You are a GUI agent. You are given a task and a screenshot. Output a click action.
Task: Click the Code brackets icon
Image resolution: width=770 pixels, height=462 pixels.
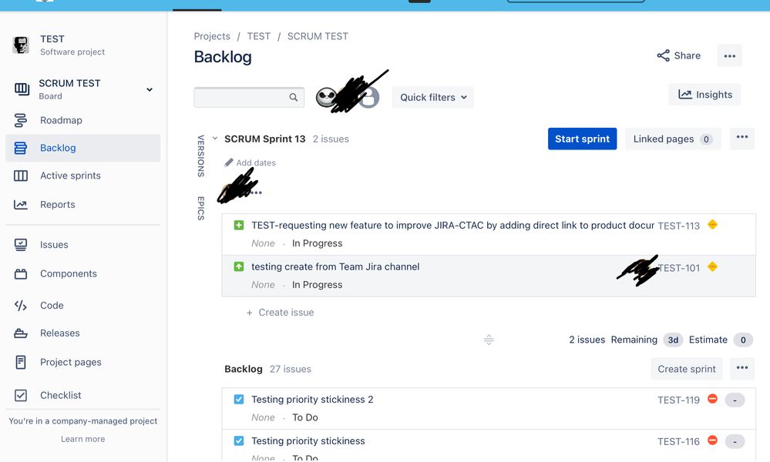coord(21,306)
